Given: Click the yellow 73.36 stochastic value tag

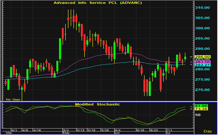Looking at the screenshot, I should [x=202, y=109].
